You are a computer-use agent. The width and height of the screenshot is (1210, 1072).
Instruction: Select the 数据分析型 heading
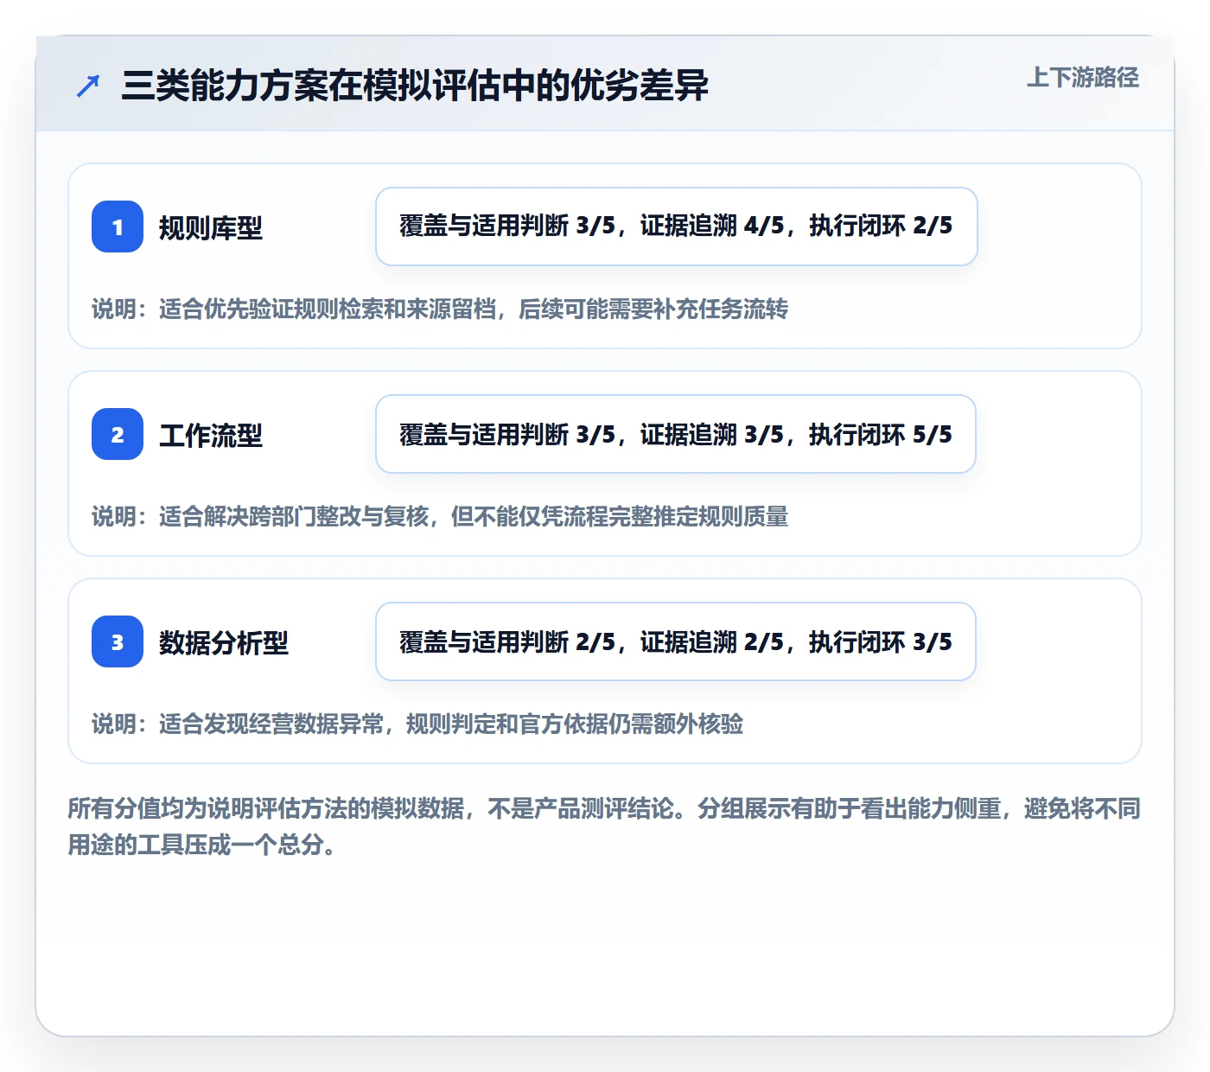click(224, 642)
